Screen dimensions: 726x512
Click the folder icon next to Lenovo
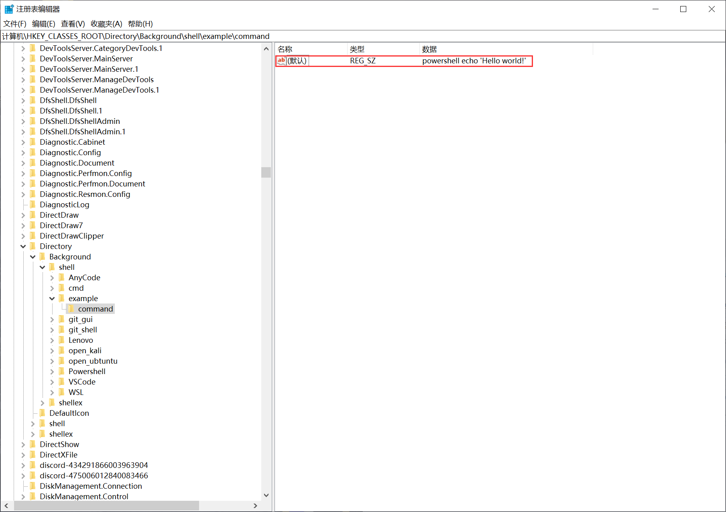(62, 340)
